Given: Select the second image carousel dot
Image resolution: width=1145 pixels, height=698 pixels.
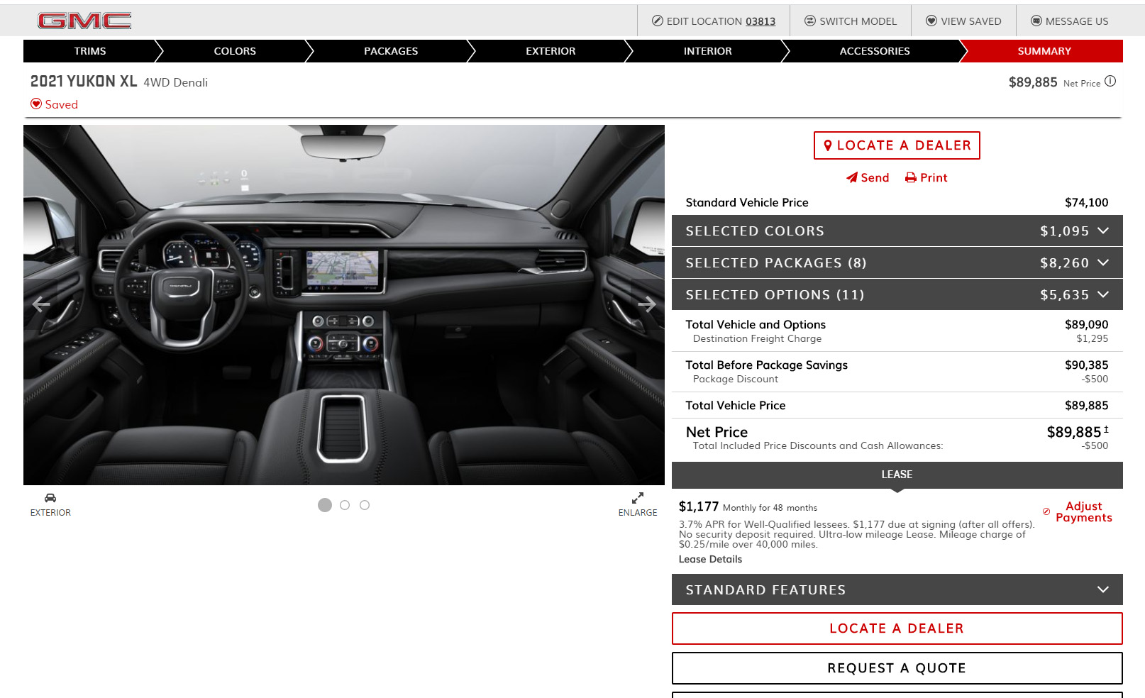Looking at the screenshot, I should point(345,505).
